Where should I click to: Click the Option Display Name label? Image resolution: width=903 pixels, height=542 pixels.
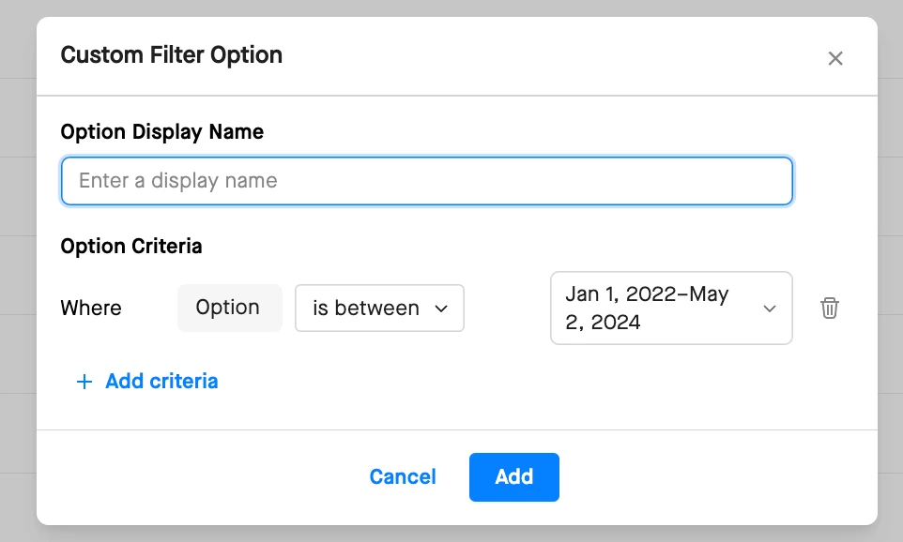click(161, 132)
